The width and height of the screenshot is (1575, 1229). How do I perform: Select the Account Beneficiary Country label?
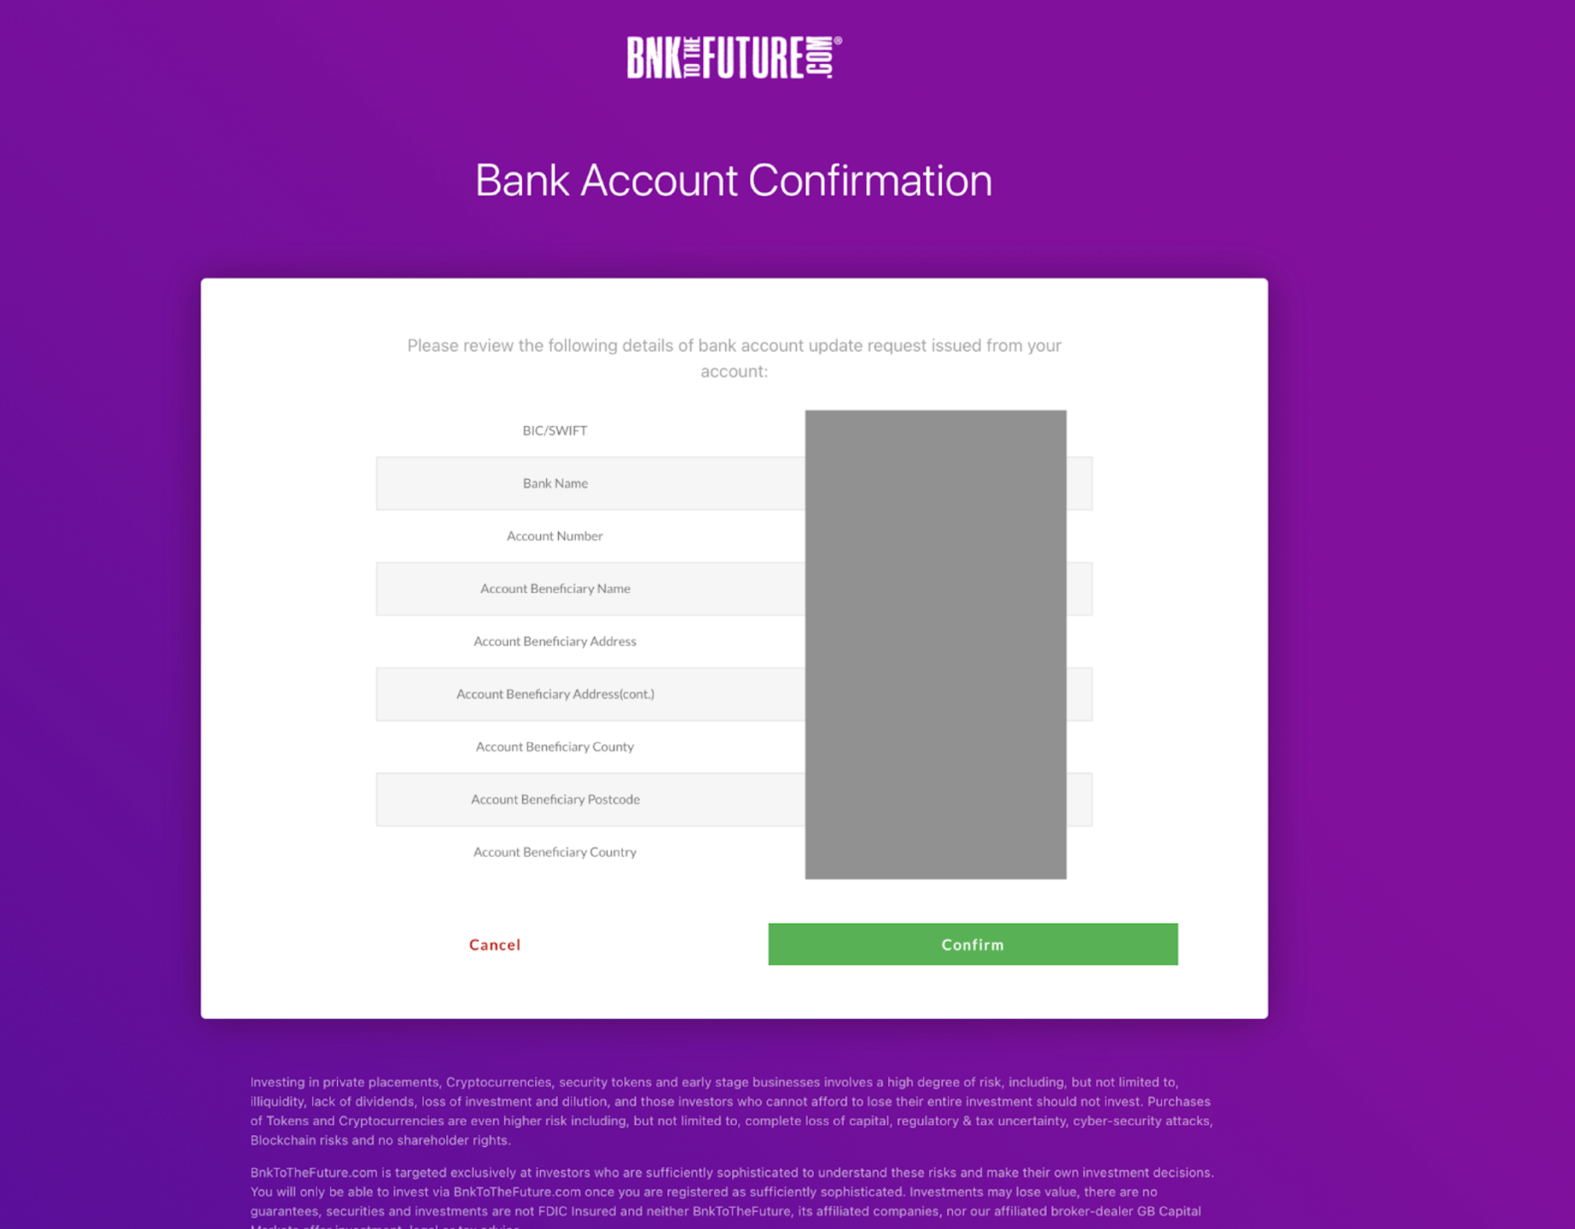coord(555,852)
